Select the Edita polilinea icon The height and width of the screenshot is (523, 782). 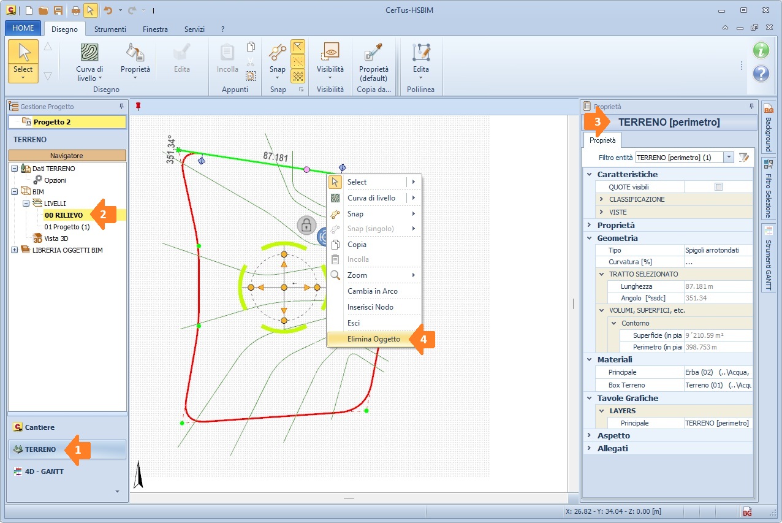421,52
